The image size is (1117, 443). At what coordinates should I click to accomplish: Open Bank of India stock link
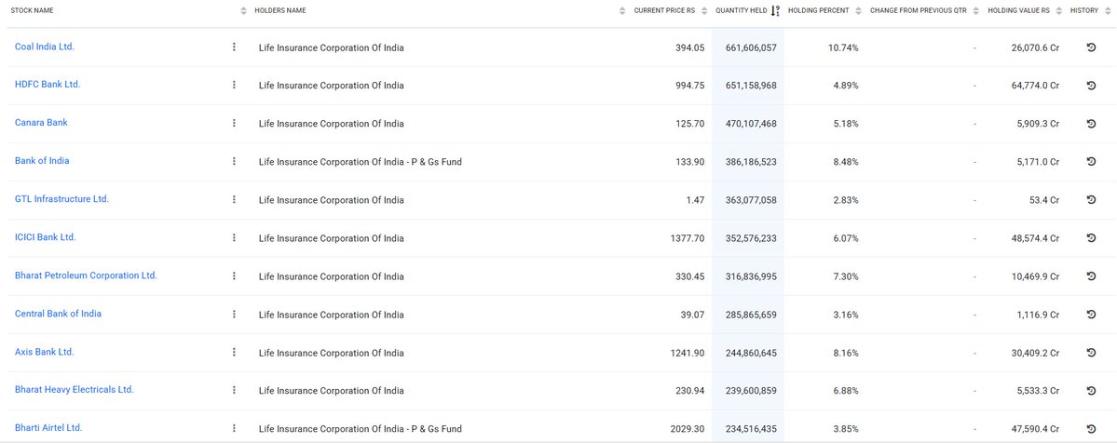(42, 161)
